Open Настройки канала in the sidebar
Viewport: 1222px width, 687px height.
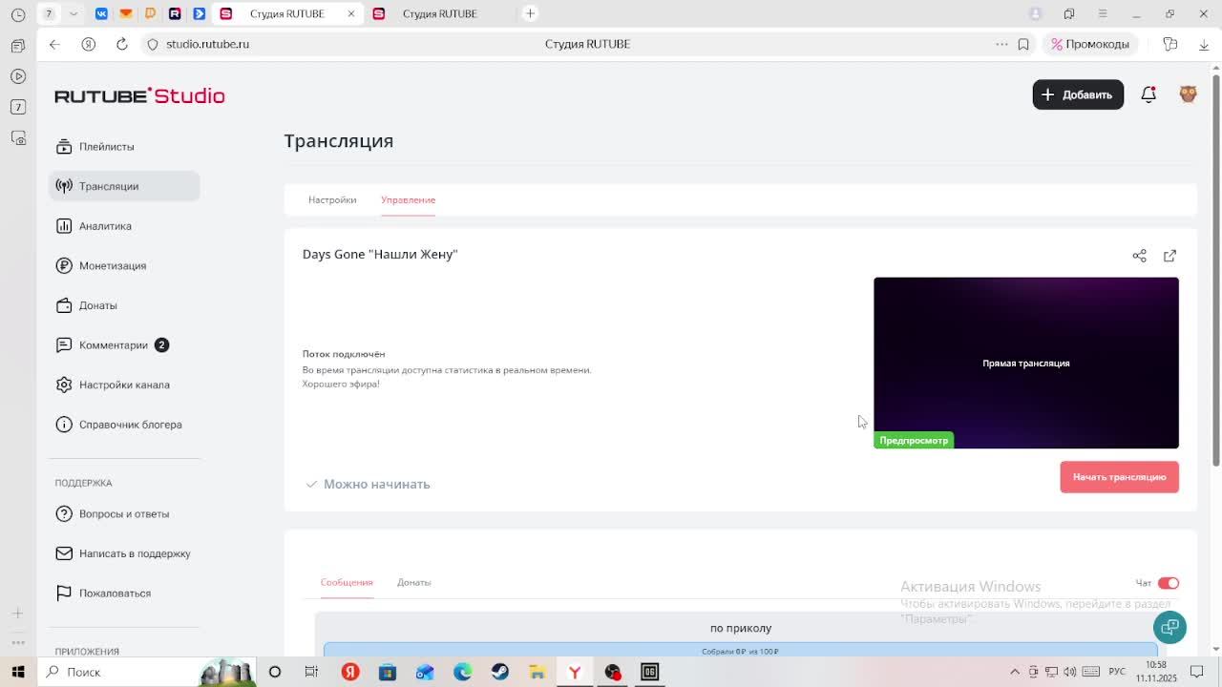point(124,385)
